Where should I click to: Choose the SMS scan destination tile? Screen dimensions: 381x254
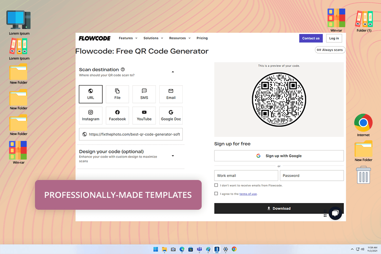tap(144, 94)
